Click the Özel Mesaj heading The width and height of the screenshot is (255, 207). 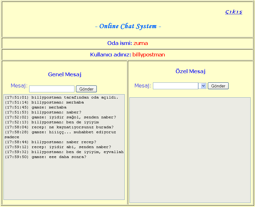(x=190, y=71)
